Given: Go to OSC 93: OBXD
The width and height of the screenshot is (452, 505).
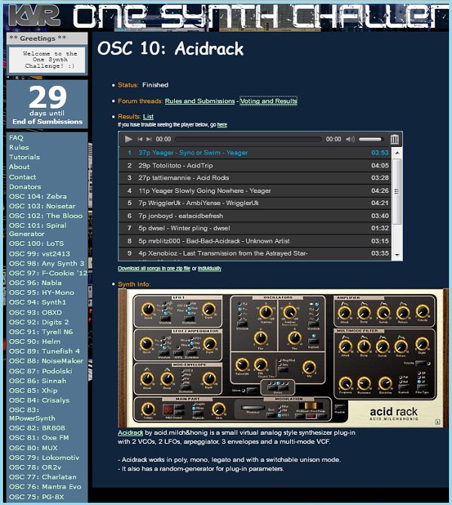Looking at the screenshot, I should click(35, 312).
